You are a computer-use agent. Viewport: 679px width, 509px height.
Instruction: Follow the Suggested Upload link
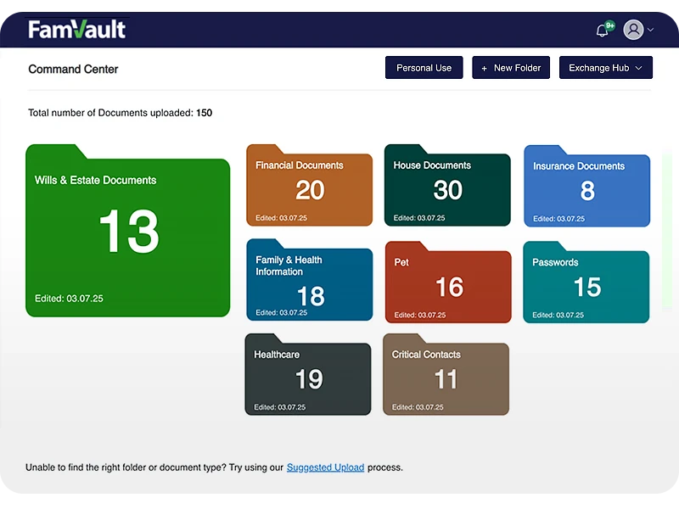point(325,467)
